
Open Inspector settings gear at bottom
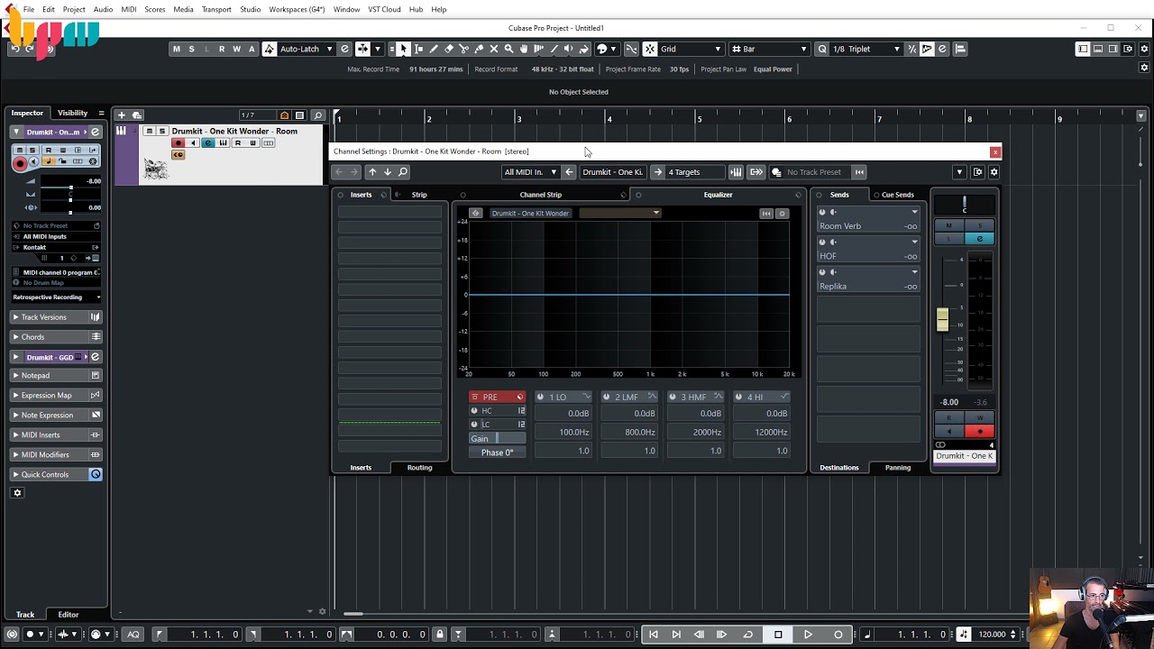coord(16,493)
